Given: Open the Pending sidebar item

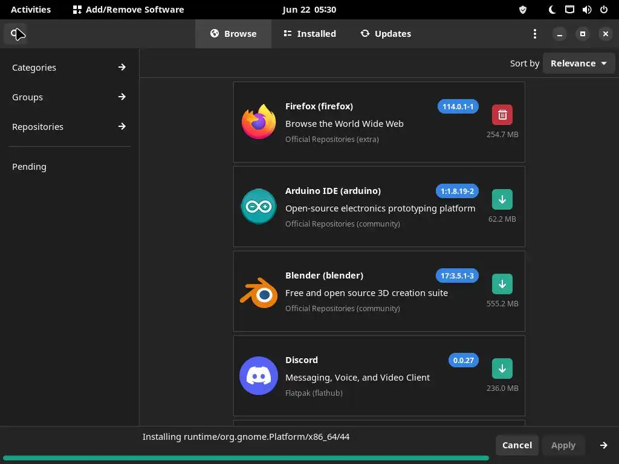Looking at the screenshot, I should click(69, 167).
